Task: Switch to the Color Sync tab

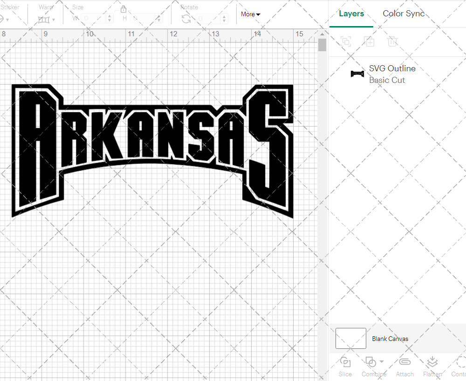Action: (404, 14)
